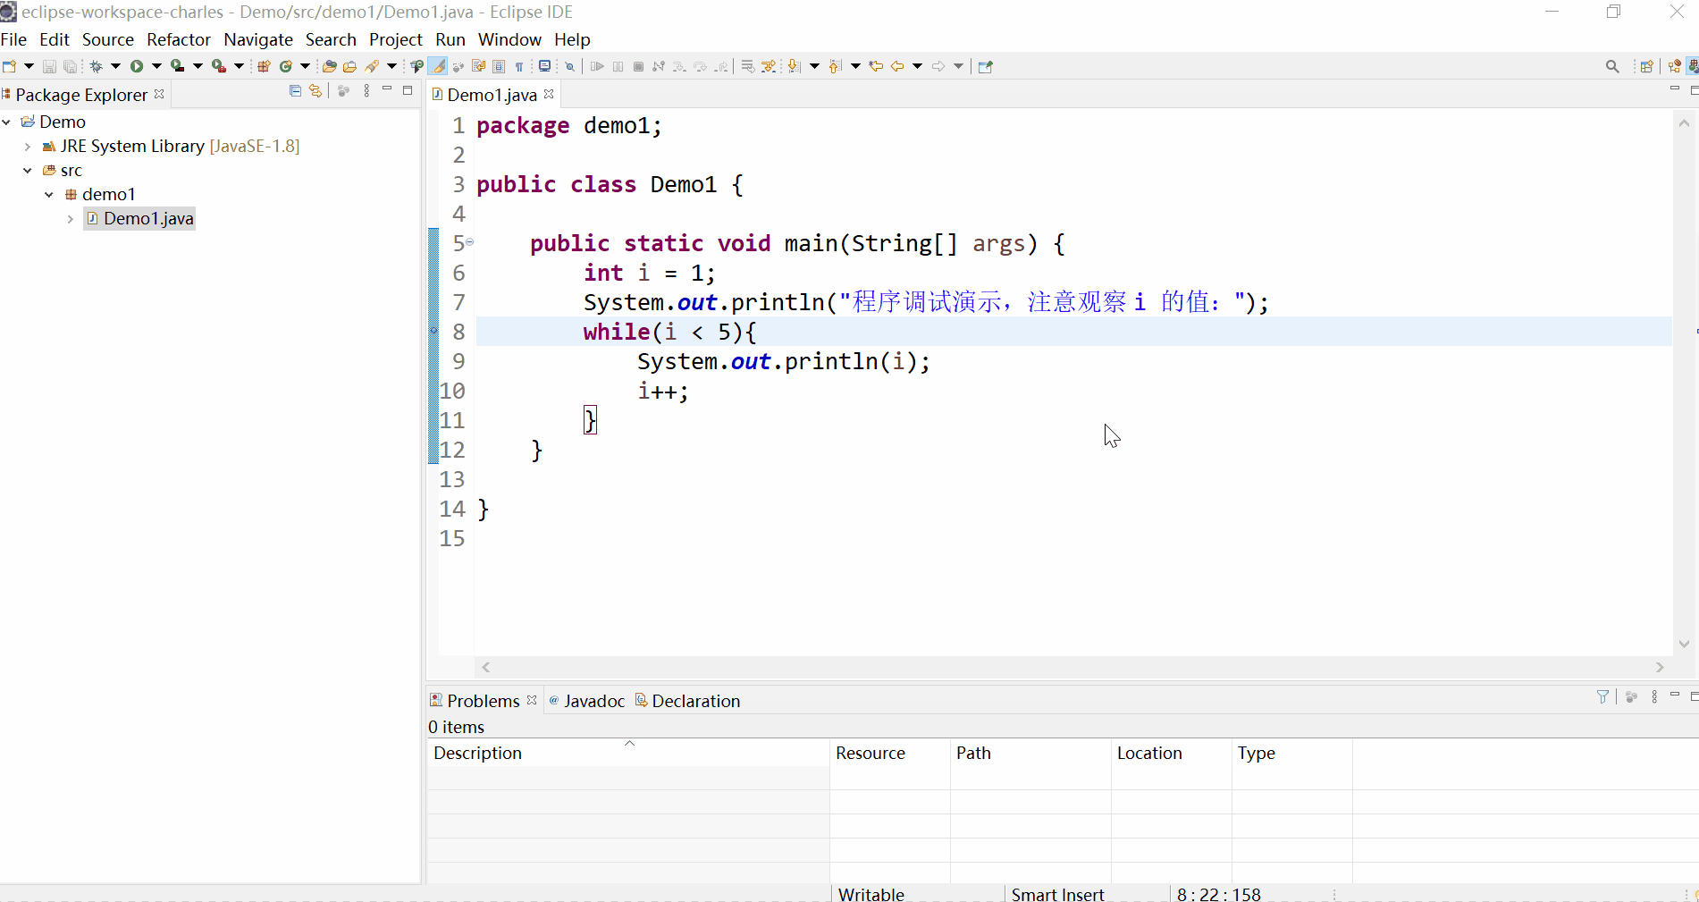Click the Open Perspective icon
The height and width of the screenshot is (902, 1699).
[x=1645, y=66]
